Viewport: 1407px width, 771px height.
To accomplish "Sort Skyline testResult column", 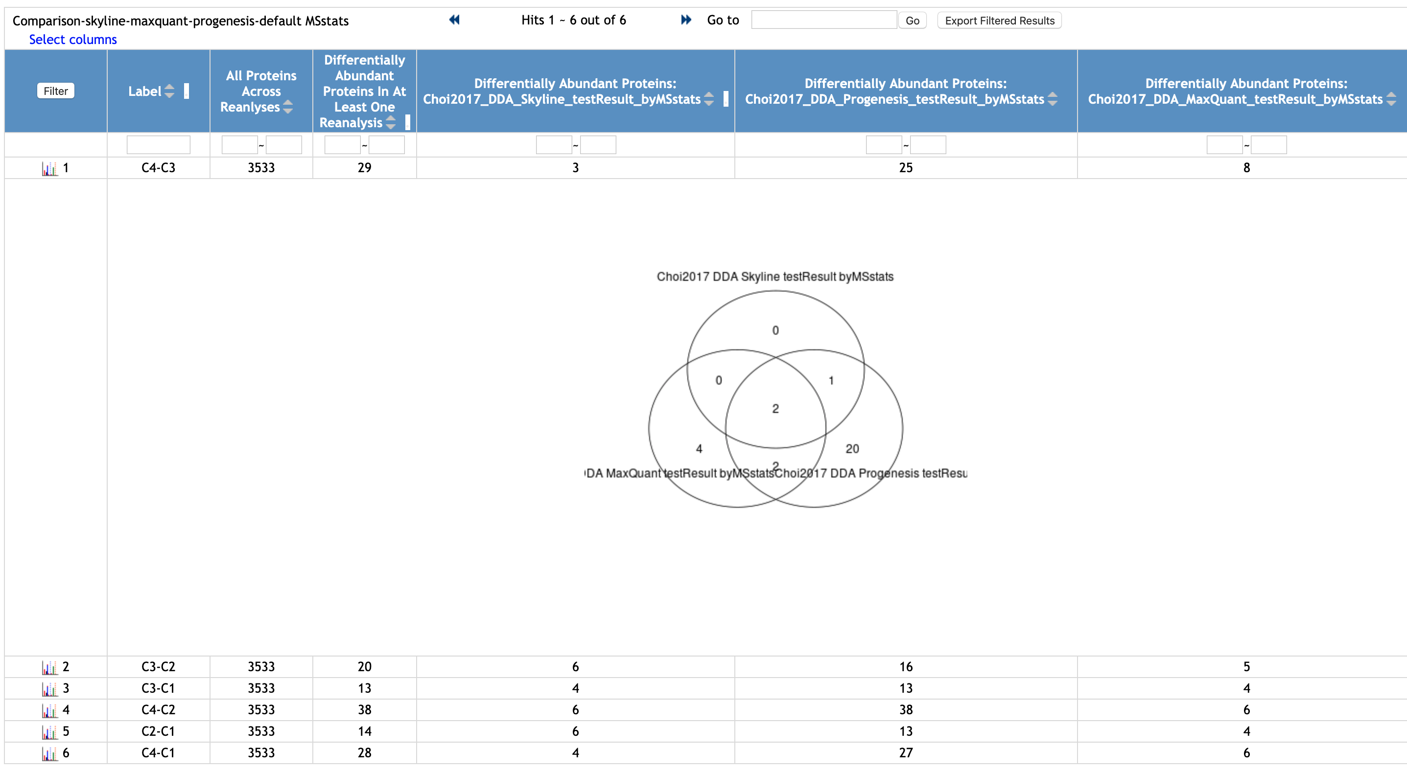I will 709,99.
